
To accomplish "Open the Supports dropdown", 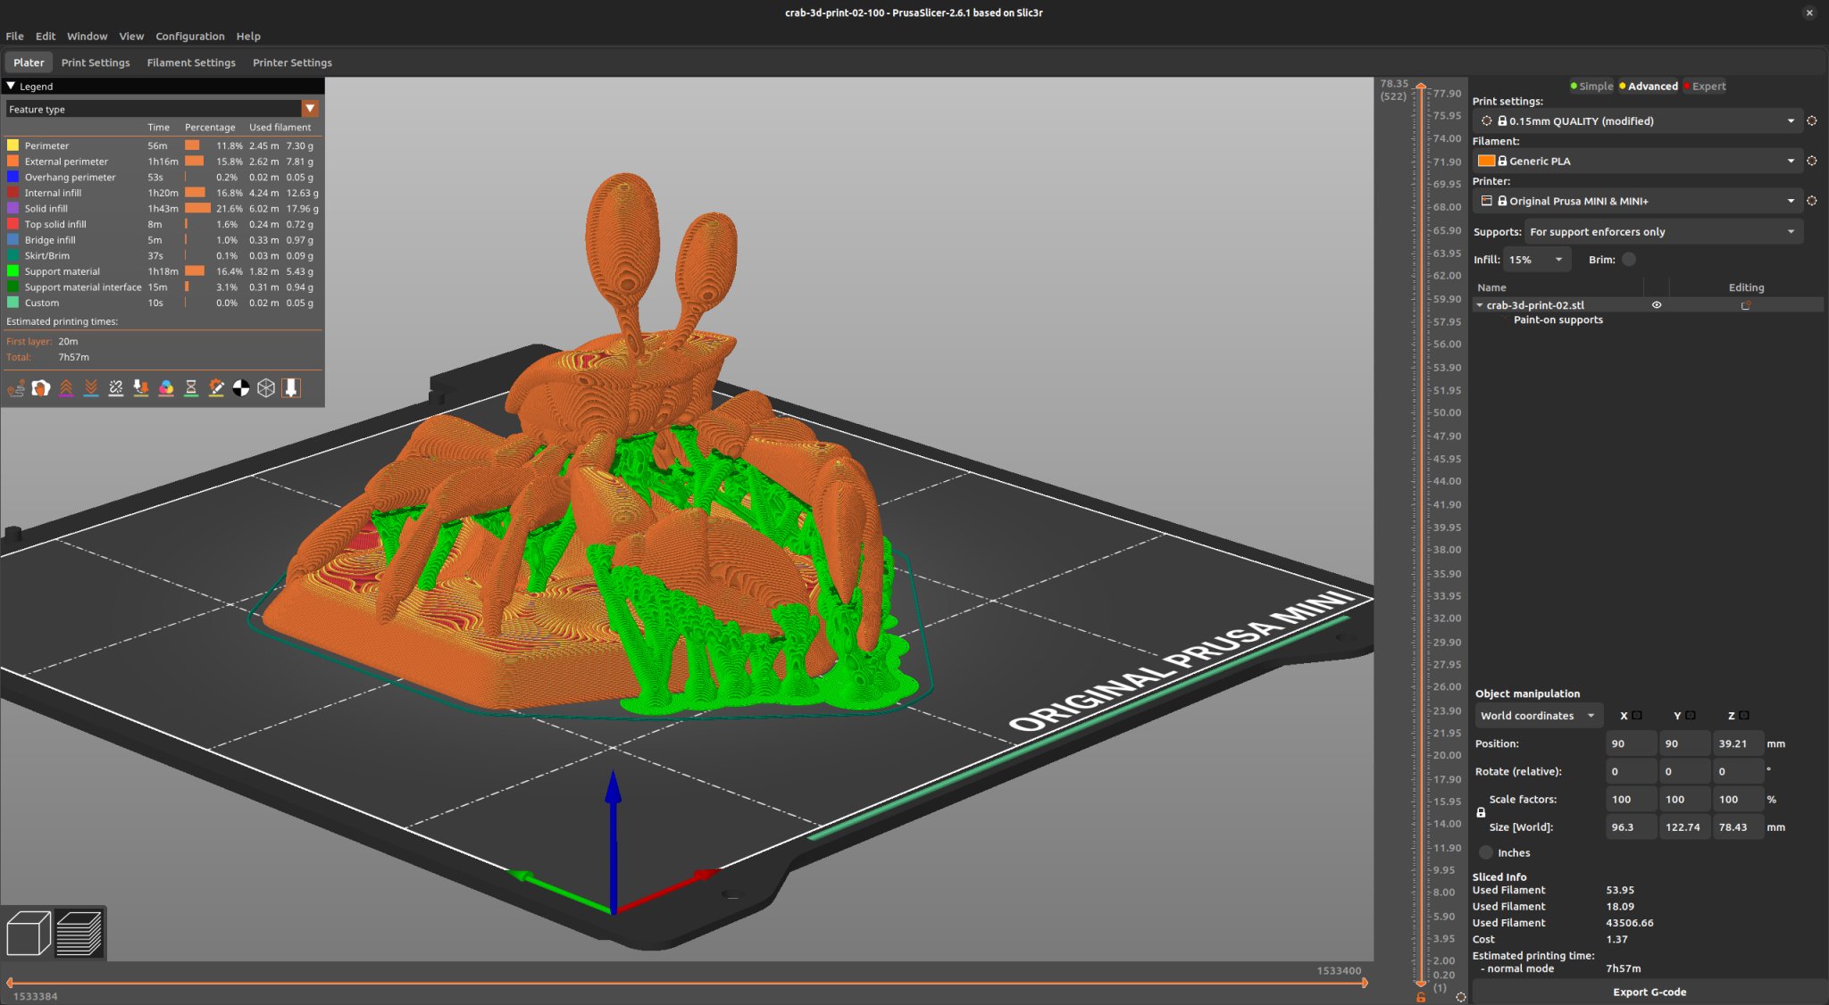I will tap(1663, 232).
